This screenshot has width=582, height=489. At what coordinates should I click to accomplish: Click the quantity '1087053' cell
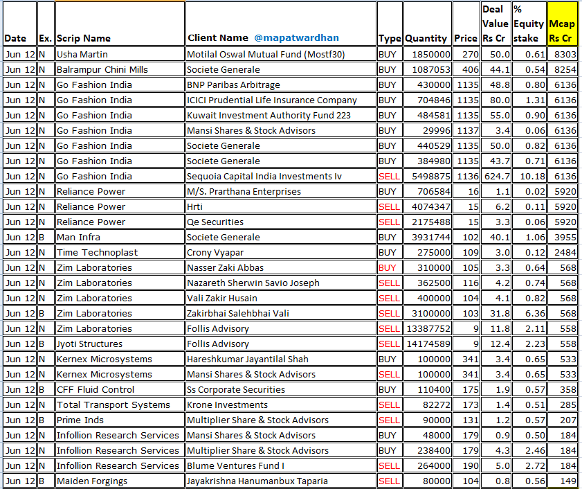point(428,69)
